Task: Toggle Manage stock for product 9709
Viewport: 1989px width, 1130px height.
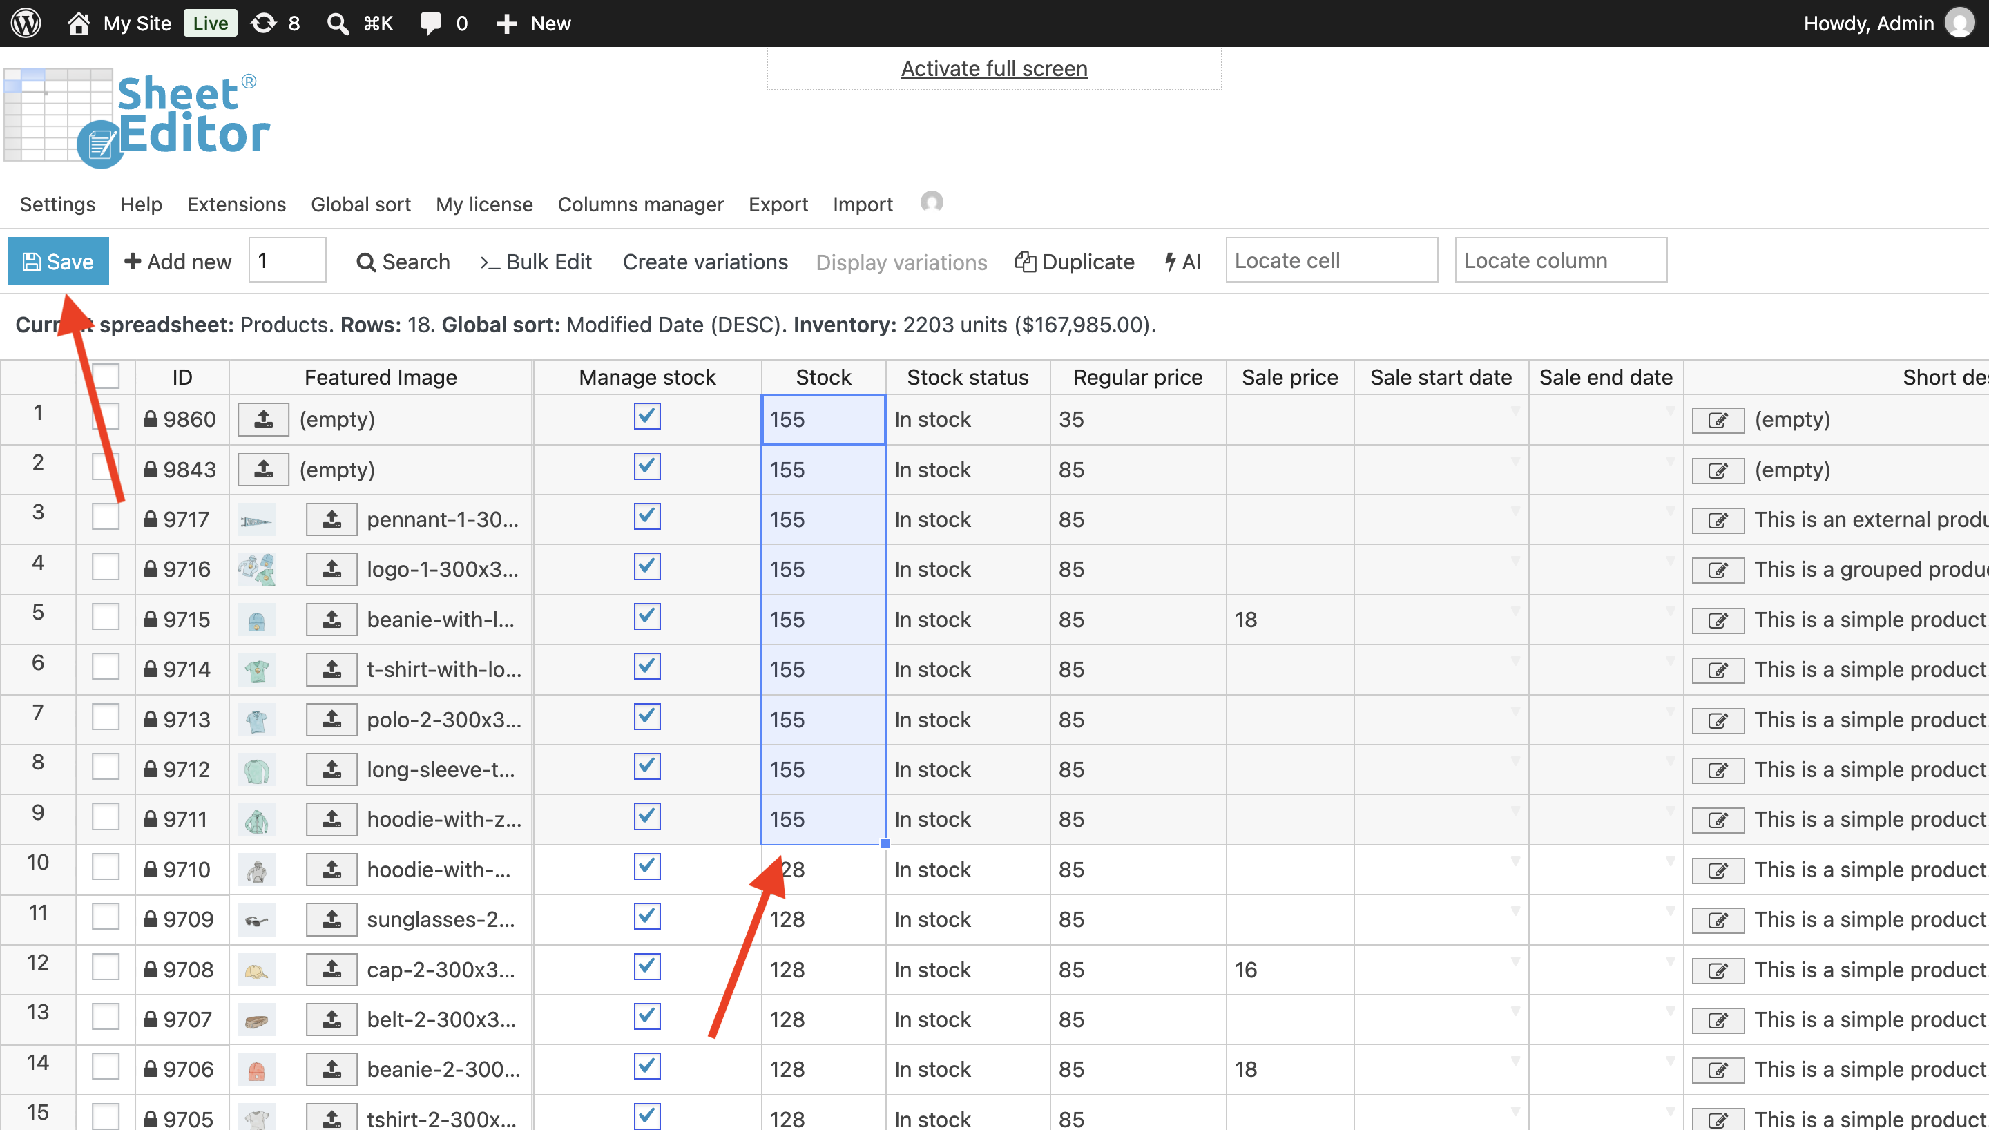Action: [647, 917]
